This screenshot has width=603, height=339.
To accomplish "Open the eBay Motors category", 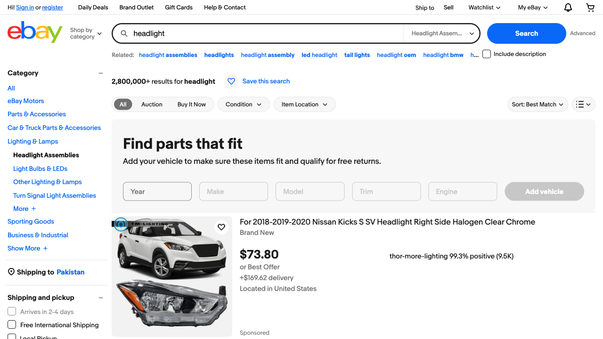I will coord(26,101).
